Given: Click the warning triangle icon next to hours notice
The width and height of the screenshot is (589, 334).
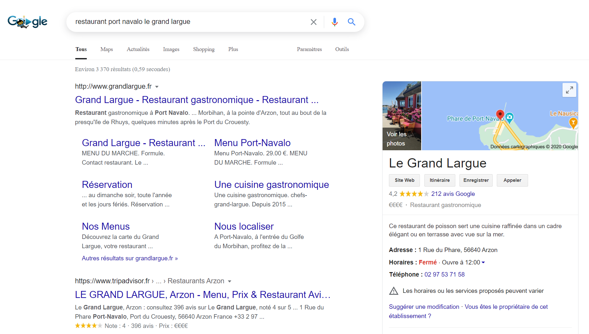Looking at the screenshot, I should tap(394, 291).
